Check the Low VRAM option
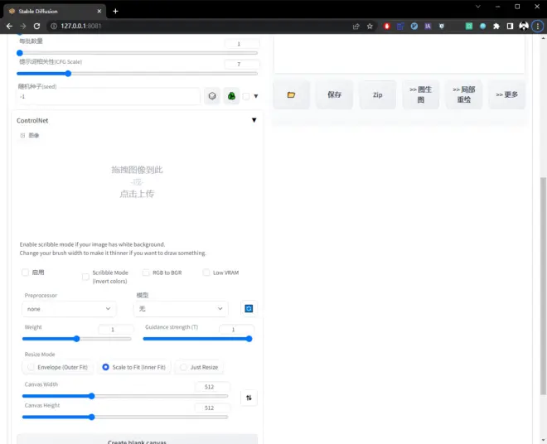Screen dimensions: 547x444 pyautogui.click(x=206, y=273)
